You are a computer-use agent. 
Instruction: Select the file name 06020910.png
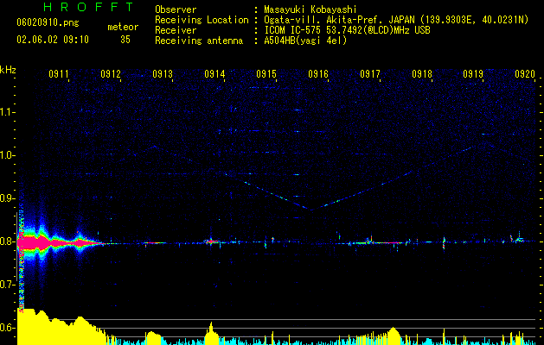[x=48, y=22]
